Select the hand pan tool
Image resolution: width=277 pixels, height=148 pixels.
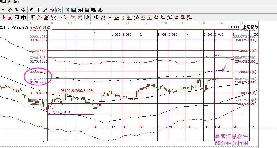32,10
